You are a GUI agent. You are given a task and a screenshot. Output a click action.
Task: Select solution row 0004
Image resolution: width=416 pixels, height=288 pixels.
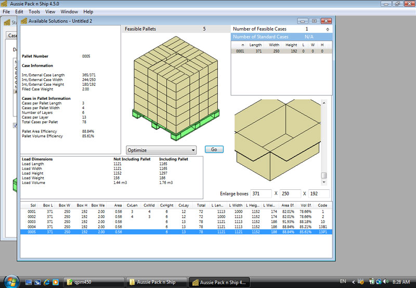176,227
